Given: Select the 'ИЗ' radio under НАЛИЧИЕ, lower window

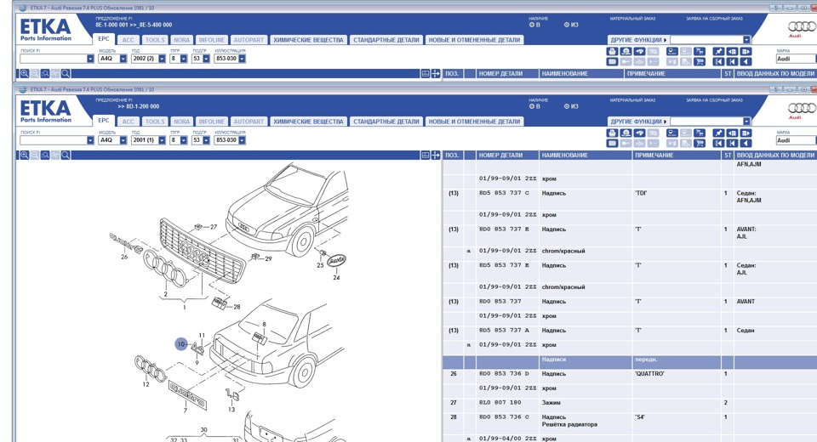Looking at the screenshot, I should coord(567,106).
